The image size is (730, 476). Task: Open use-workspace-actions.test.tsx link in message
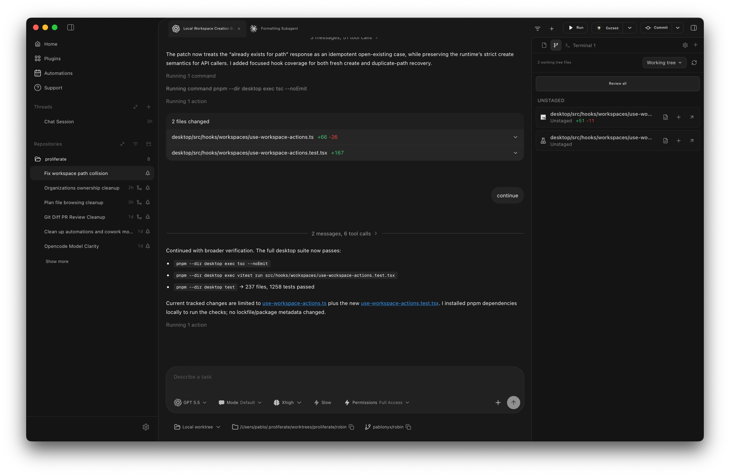[400, 303]
